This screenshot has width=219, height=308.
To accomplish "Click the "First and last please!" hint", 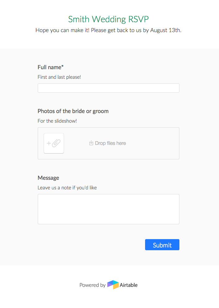I will click(59, 77).
